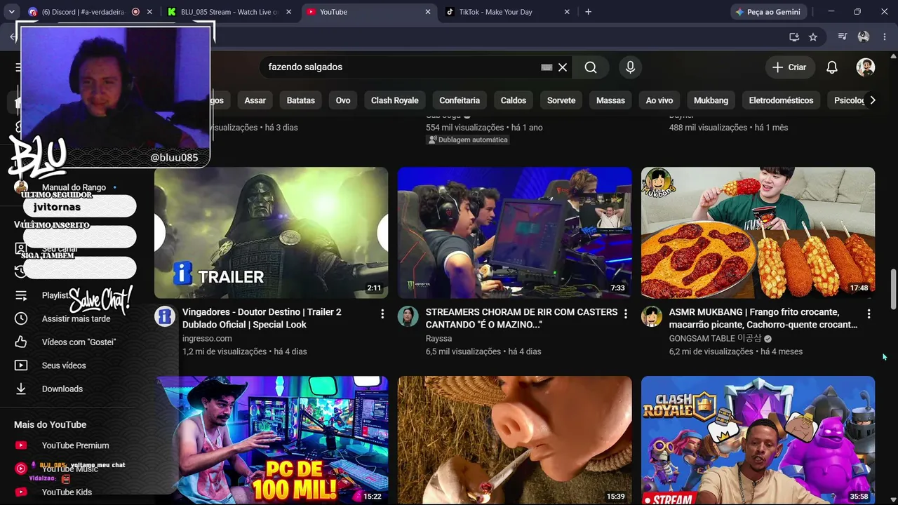
Task: Click the page vertical scrollbar thumb
Action: click(x=893, y=288)
